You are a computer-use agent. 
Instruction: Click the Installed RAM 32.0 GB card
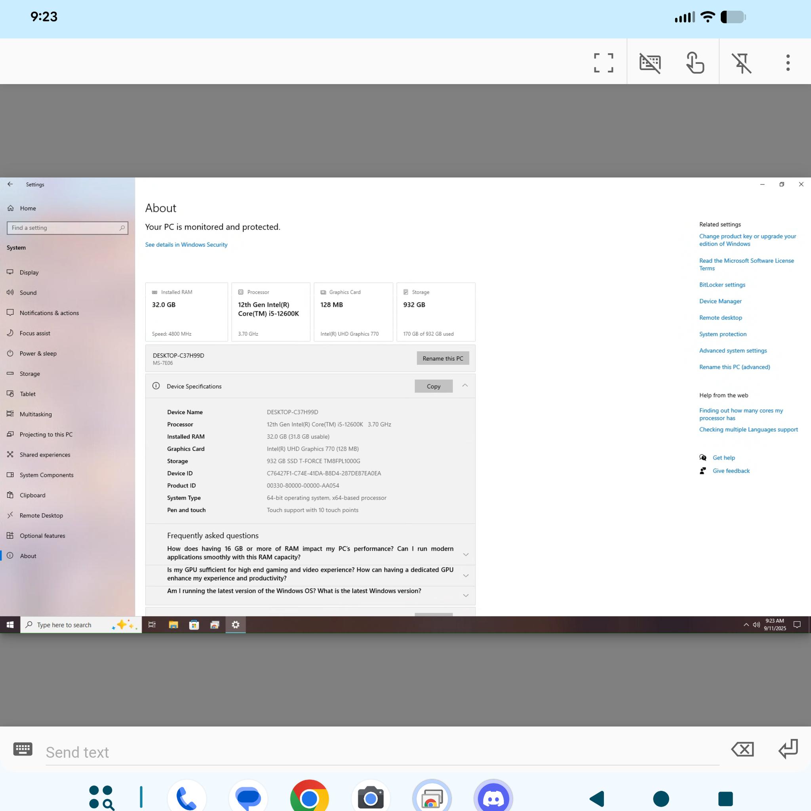pyautogui.click(x=187, y=312)
